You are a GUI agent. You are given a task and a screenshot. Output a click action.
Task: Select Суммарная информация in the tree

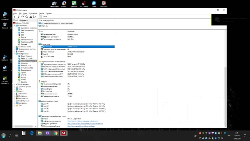point(27,28)
